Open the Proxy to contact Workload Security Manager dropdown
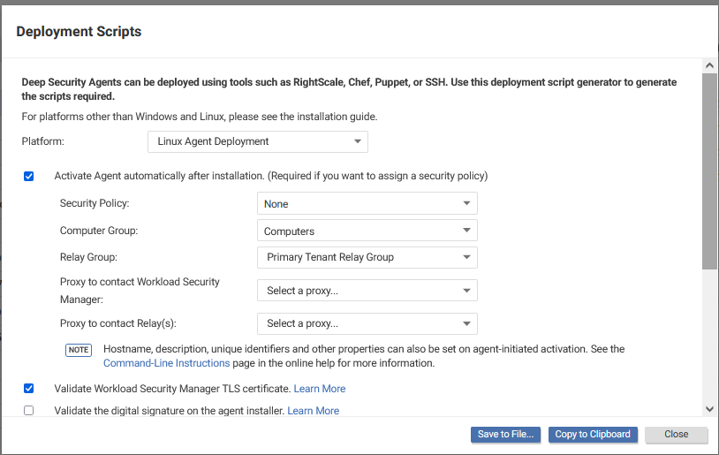The image size is (719, 455). click(x=367, y=291)
